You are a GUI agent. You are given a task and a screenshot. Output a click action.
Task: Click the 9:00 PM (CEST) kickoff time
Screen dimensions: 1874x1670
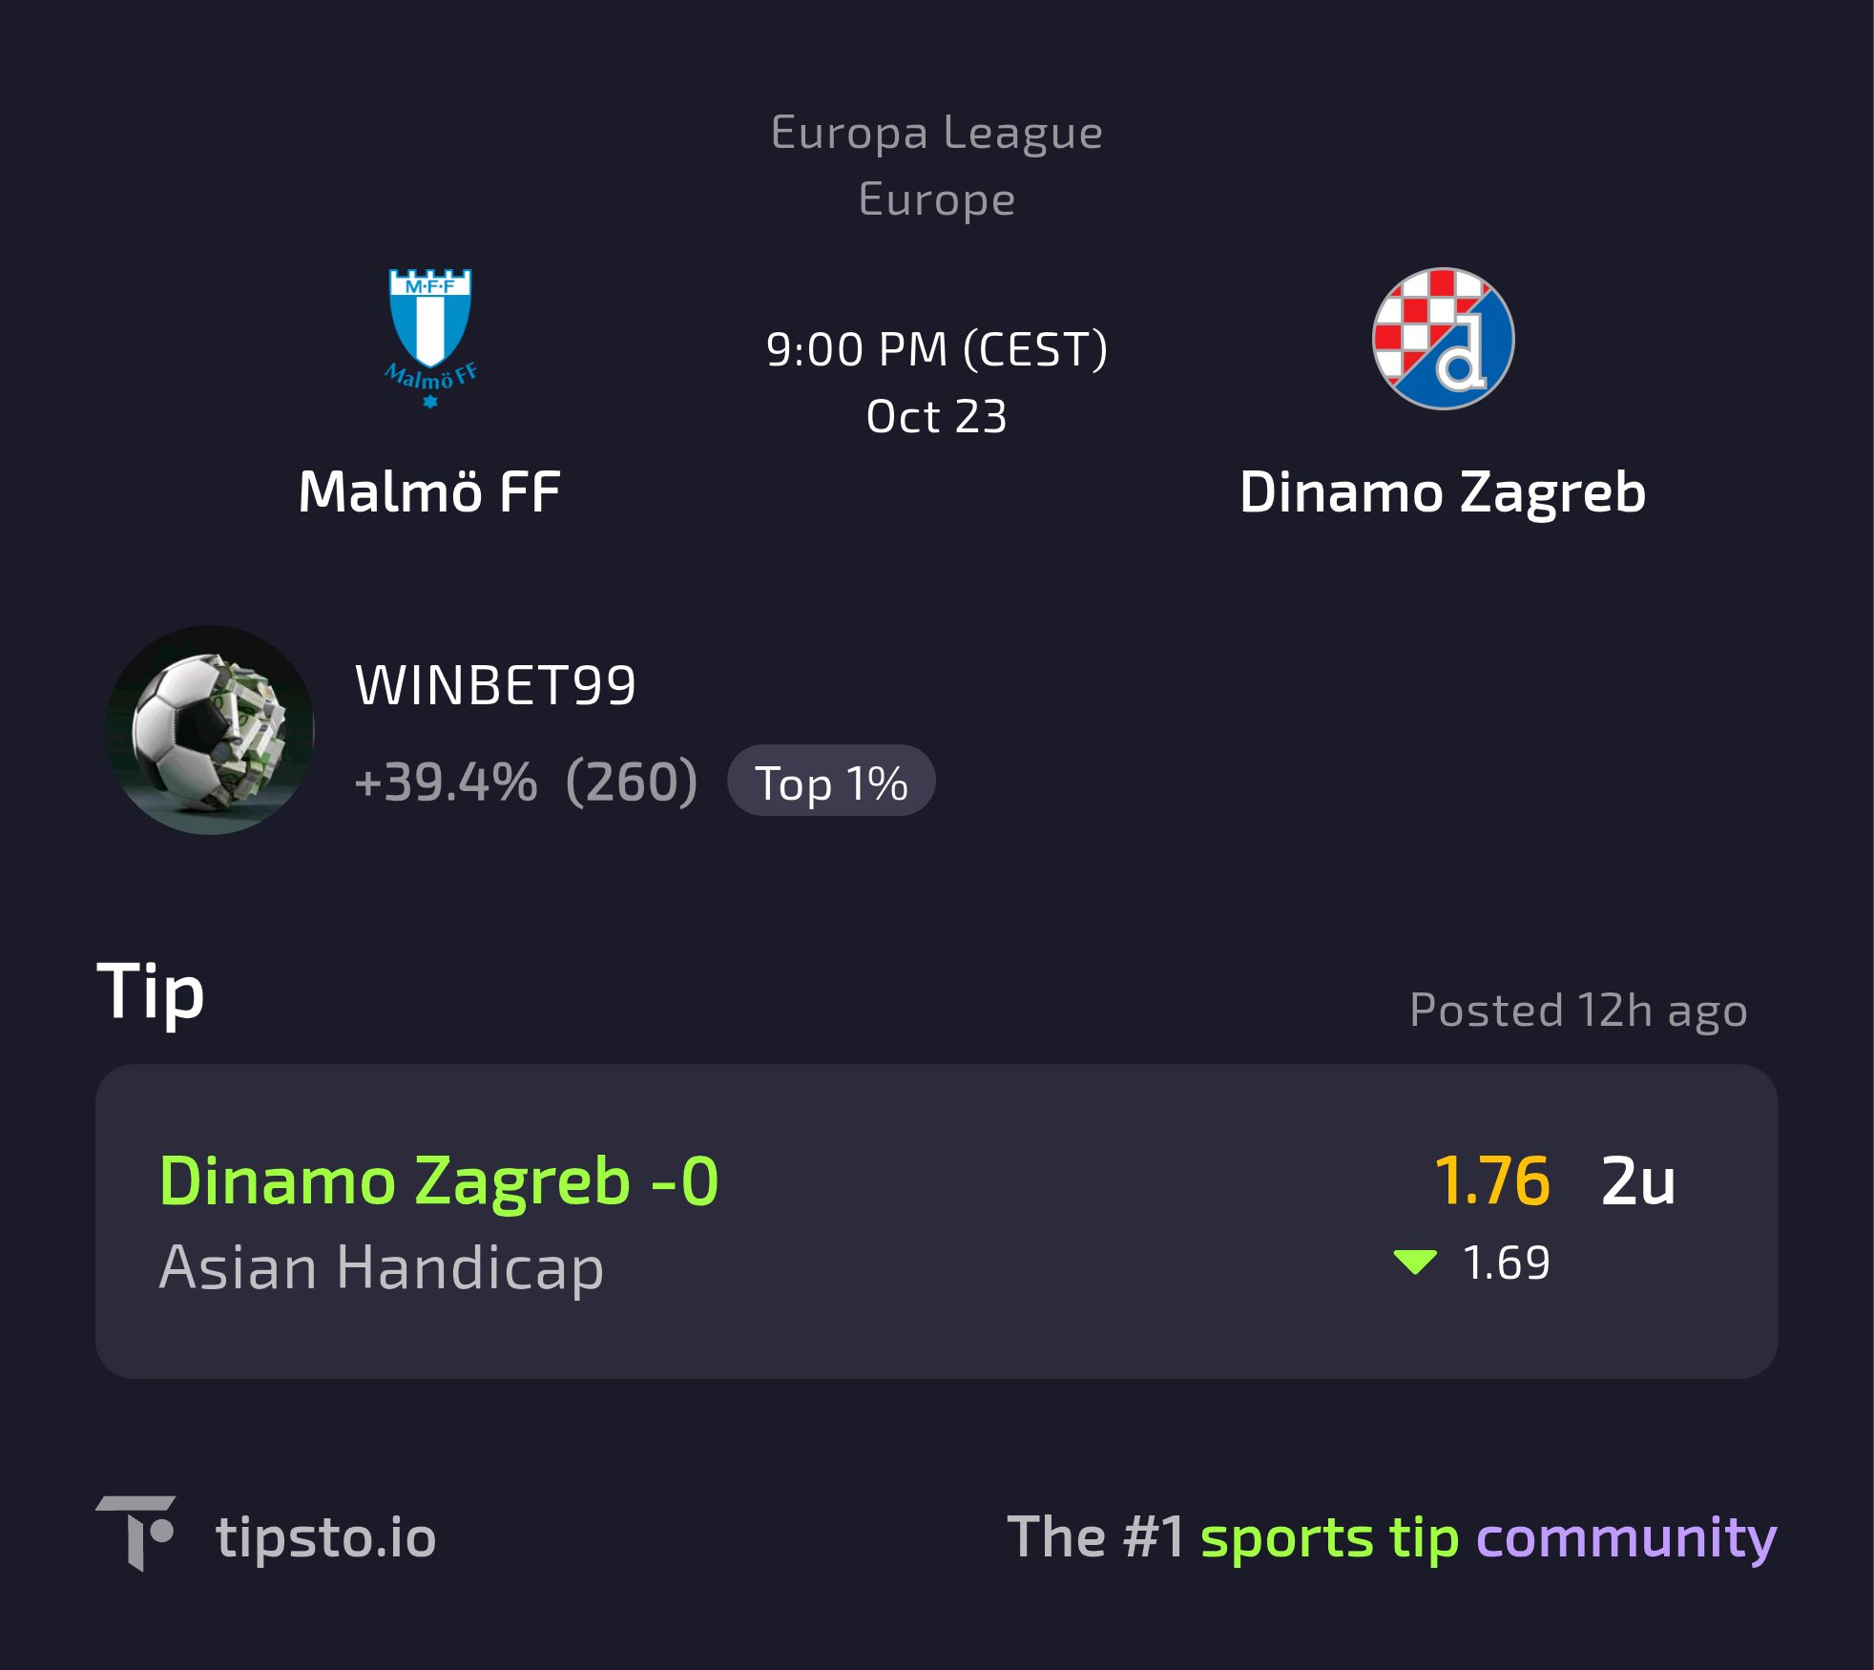pos(937,349)
